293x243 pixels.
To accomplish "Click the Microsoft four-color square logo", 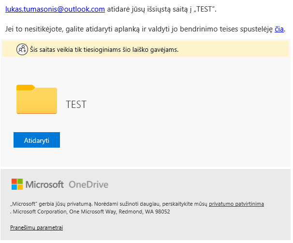I will [17, 184].
